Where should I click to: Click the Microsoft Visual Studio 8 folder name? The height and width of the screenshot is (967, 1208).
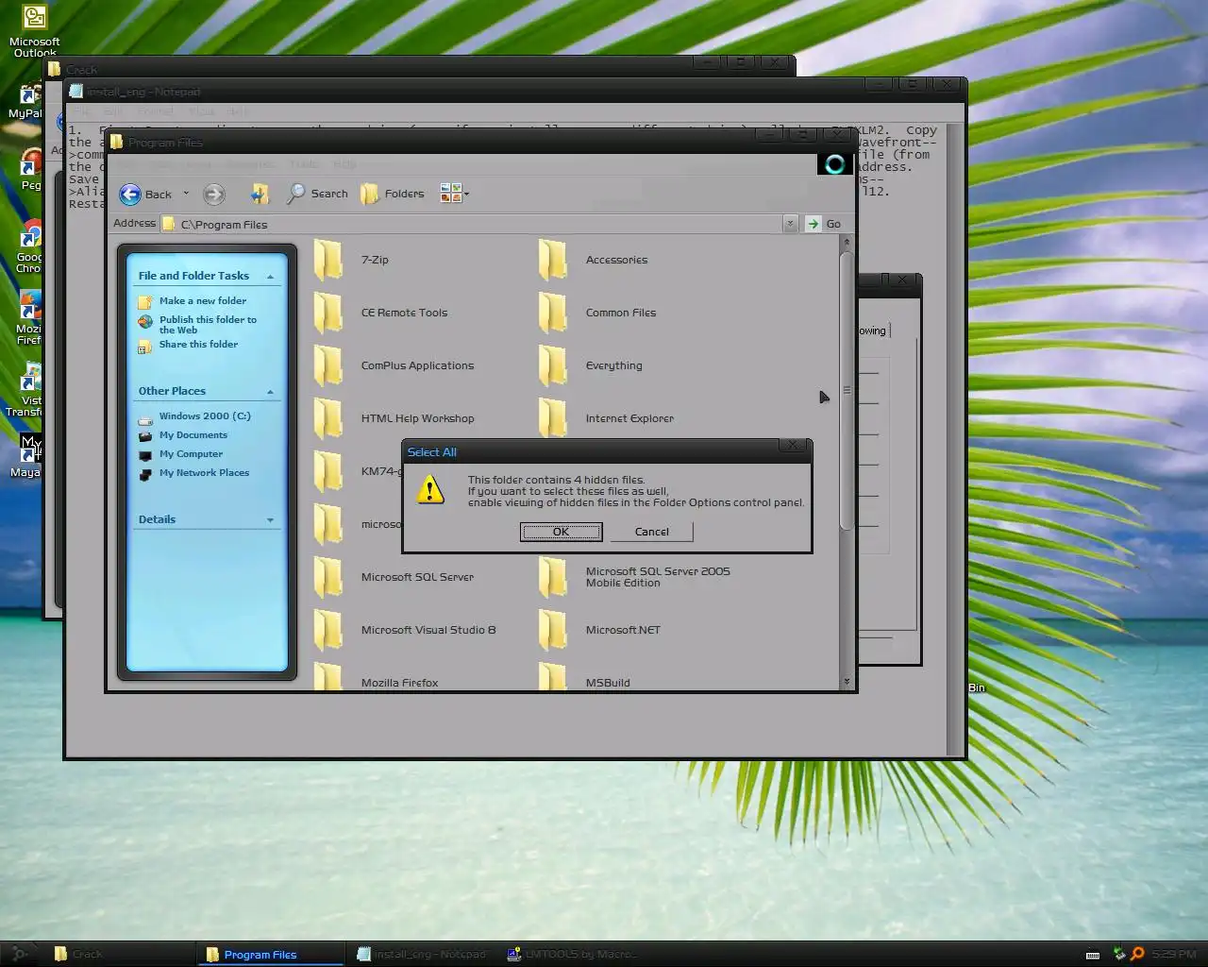point(428,630)
